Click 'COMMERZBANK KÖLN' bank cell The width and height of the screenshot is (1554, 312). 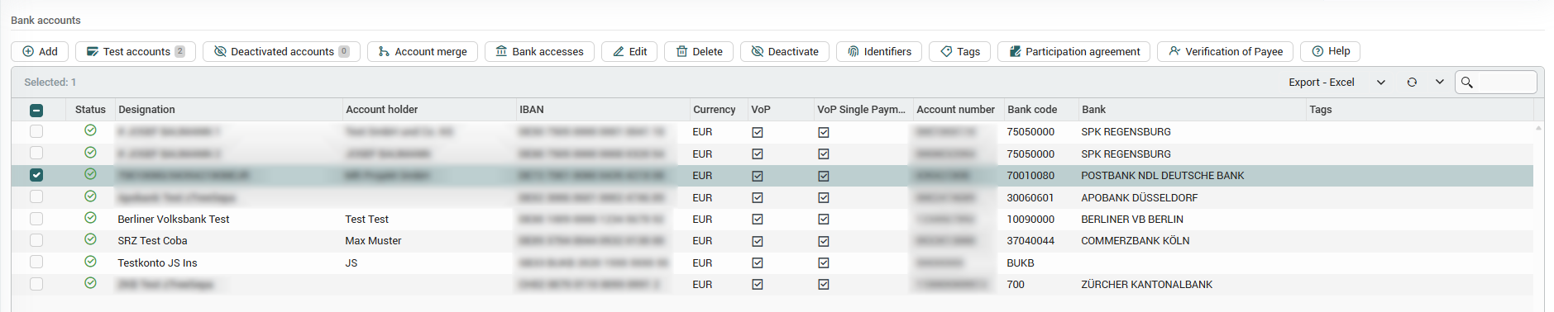tap(1135, 240)
